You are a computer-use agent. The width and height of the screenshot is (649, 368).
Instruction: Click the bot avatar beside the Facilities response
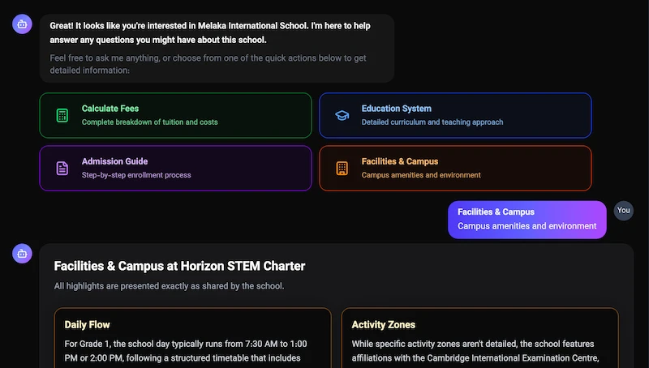pyautogui.click(x=22, y=254)
